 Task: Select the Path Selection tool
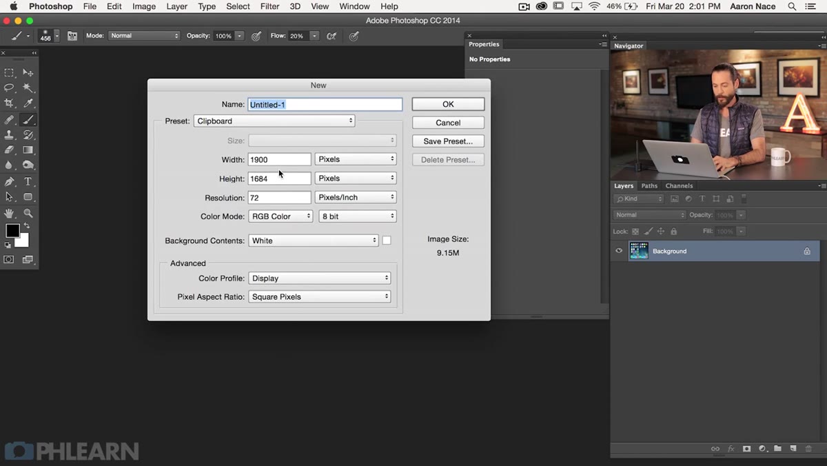point(9,197)
